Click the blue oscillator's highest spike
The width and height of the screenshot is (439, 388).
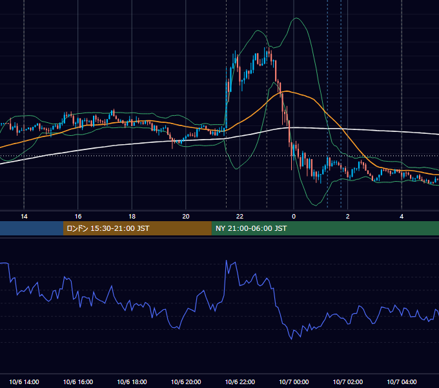click(x=226, y=261)
